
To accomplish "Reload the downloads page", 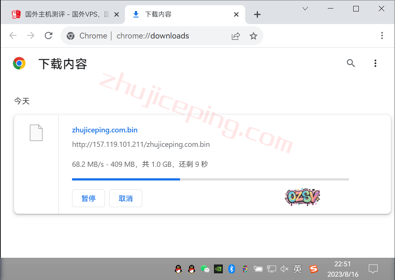I will pos(48,36).
